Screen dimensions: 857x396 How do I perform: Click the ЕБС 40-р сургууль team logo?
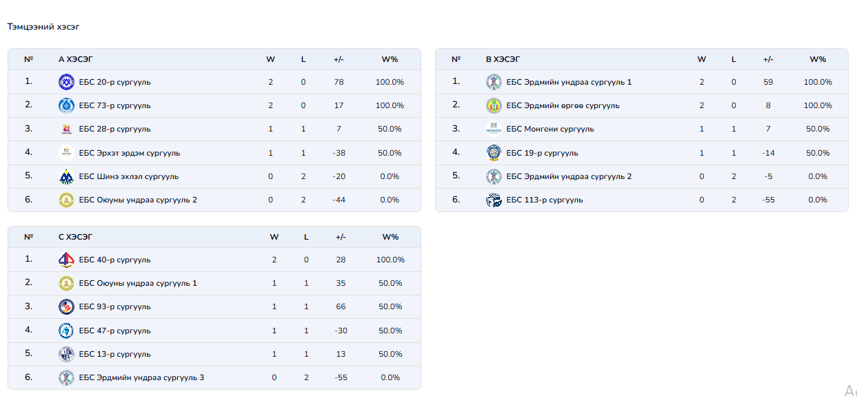(66, 260)
